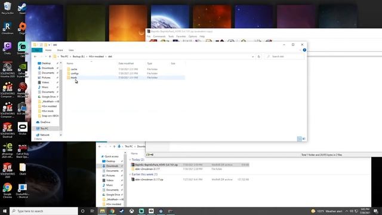Open the Oculus app from the taskbar
Screen dimensions: 382x215
click(x=151, y=211)
